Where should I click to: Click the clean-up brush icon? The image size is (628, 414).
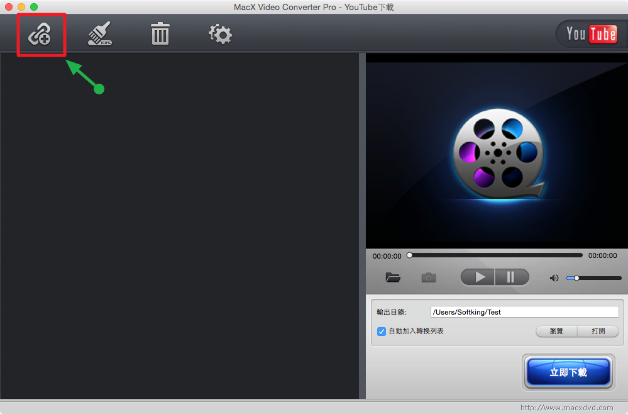tap(99, 35)
